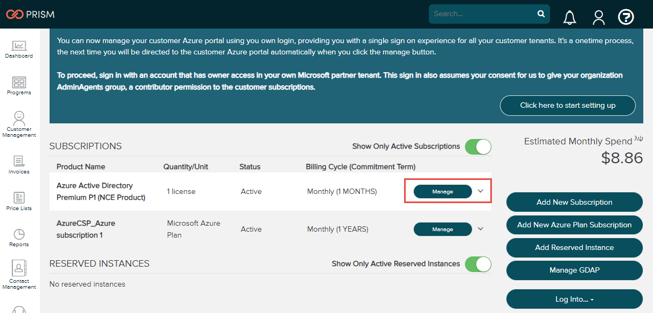Toggle Show Only Active Reserved Instances switch
Image resolution: width=653 pixels, height=313 pixels.
[x=478, y=264]
